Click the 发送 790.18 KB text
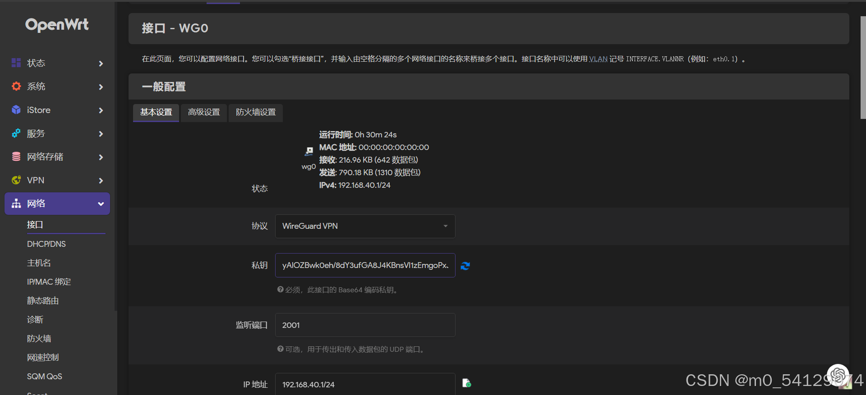The height and width of the screenshot is (395, 866). pos(370,173)
